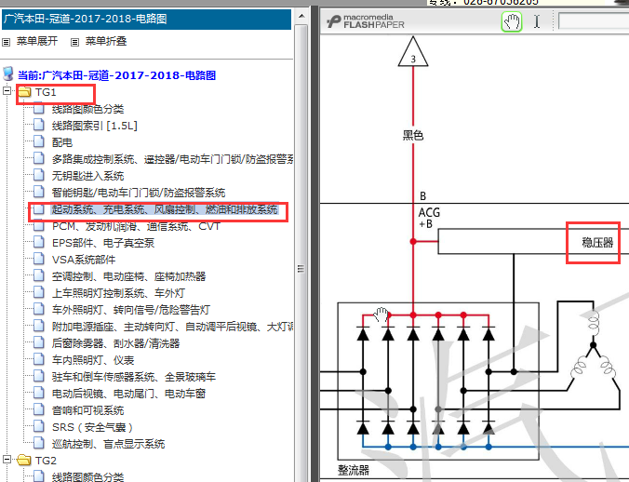Viewport: 629px width, 482px height.
Task: Click page icon beside VSA系统部件
Action: tap(39, 259)
